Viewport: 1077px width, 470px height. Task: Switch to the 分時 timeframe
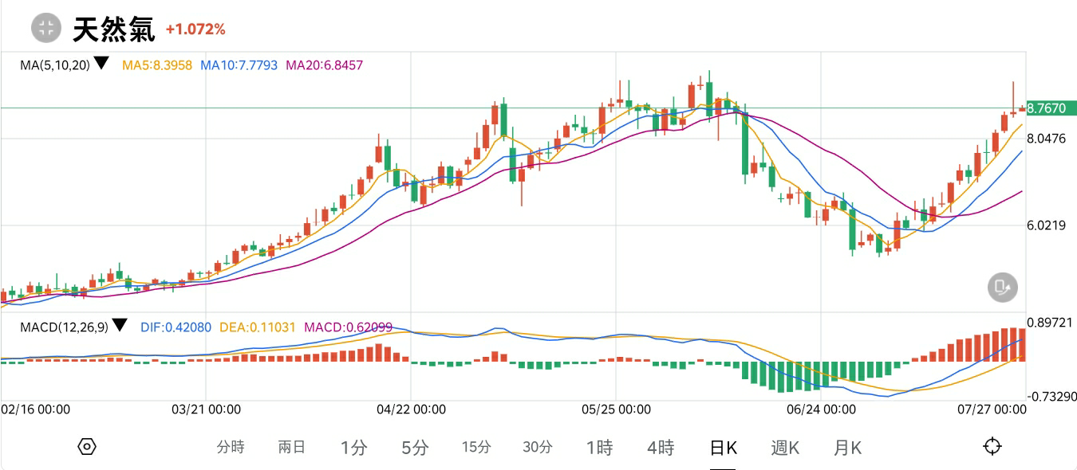231,447
